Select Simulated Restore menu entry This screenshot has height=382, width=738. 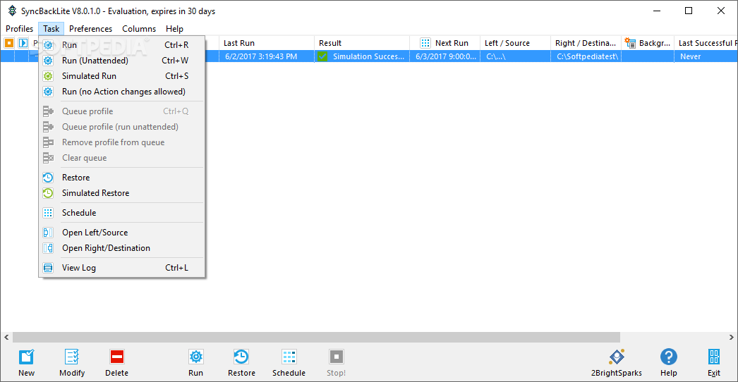point(122,193)
